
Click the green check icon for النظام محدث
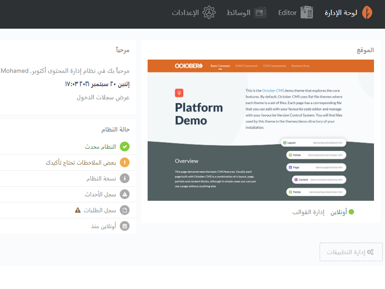click(125, 147)
